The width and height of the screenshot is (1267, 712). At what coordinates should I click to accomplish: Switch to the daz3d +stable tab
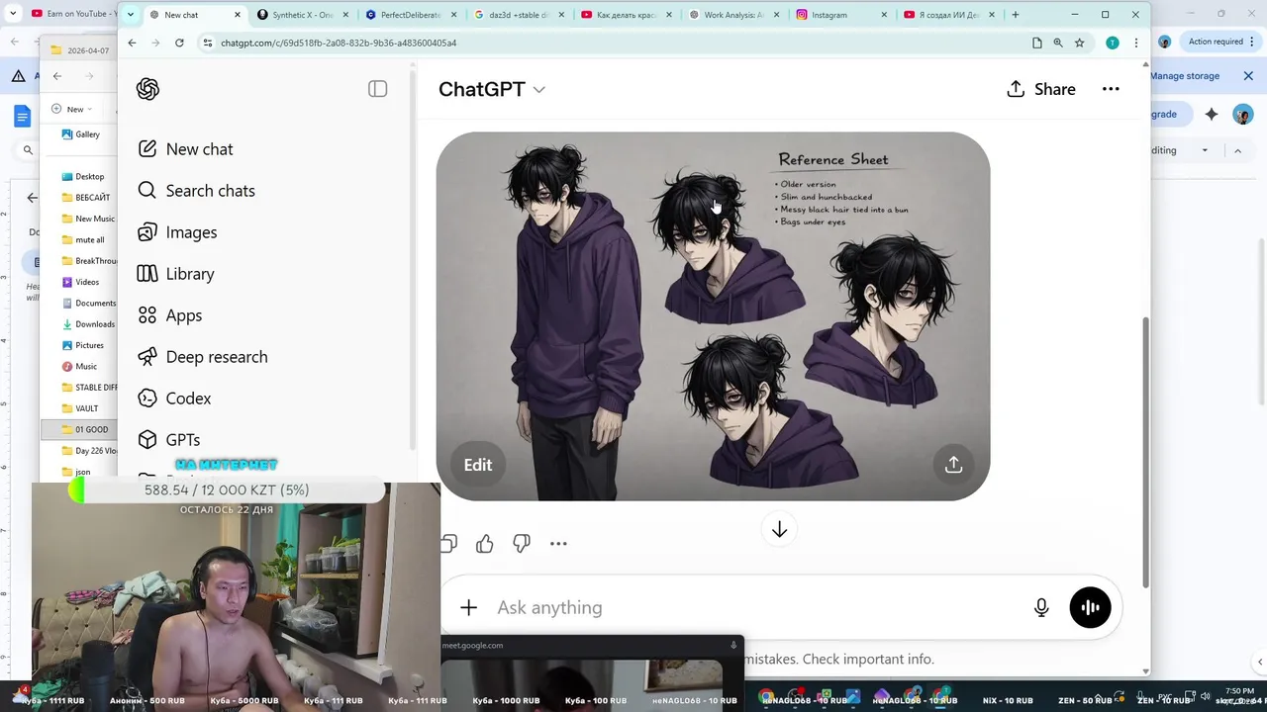click(518, 15)
